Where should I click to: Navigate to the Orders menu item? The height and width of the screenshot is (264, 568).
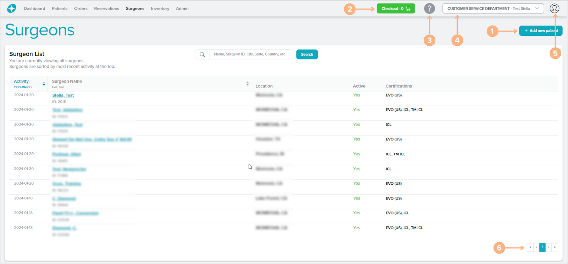[81, 9]
